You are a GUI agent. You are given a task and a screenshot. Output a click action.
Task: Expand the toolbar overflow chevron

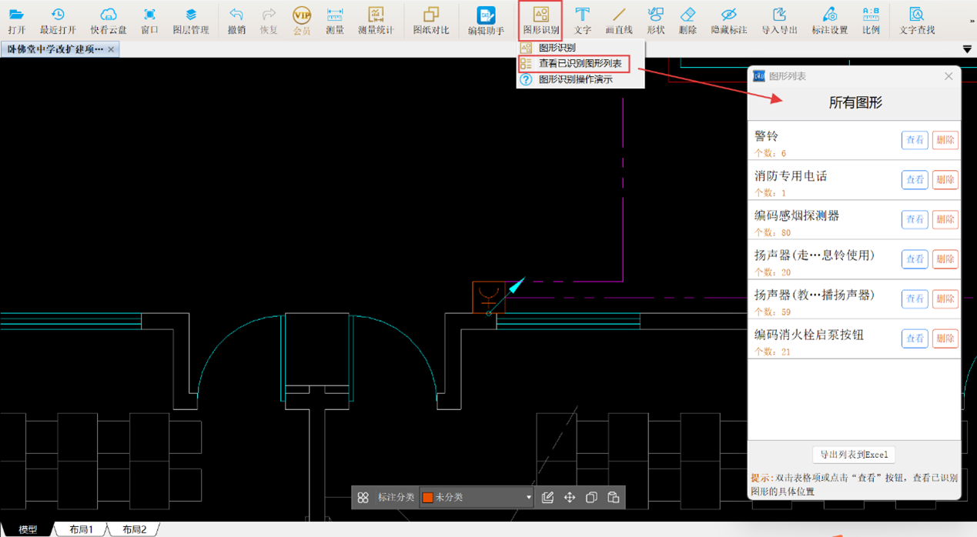(x=972, y=21)
